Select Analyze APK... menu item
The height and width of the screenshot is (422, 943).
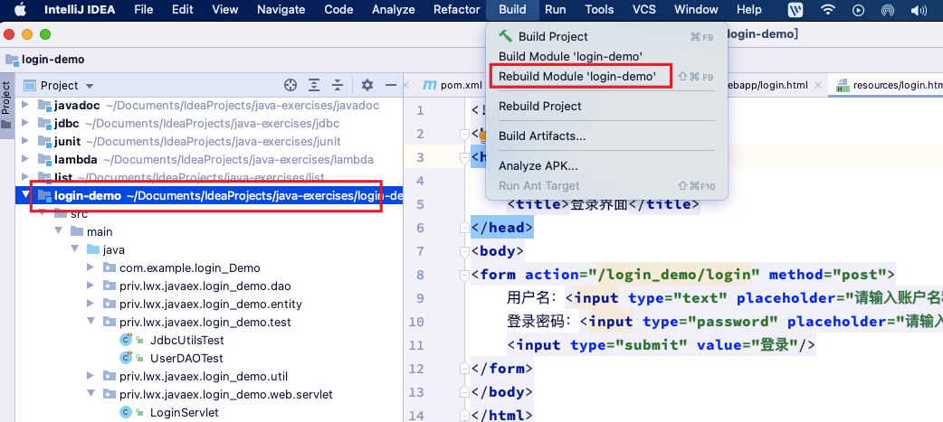606,166
